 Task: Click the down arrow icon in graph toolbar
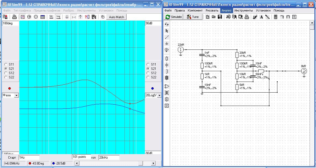[x=67, y=17]
